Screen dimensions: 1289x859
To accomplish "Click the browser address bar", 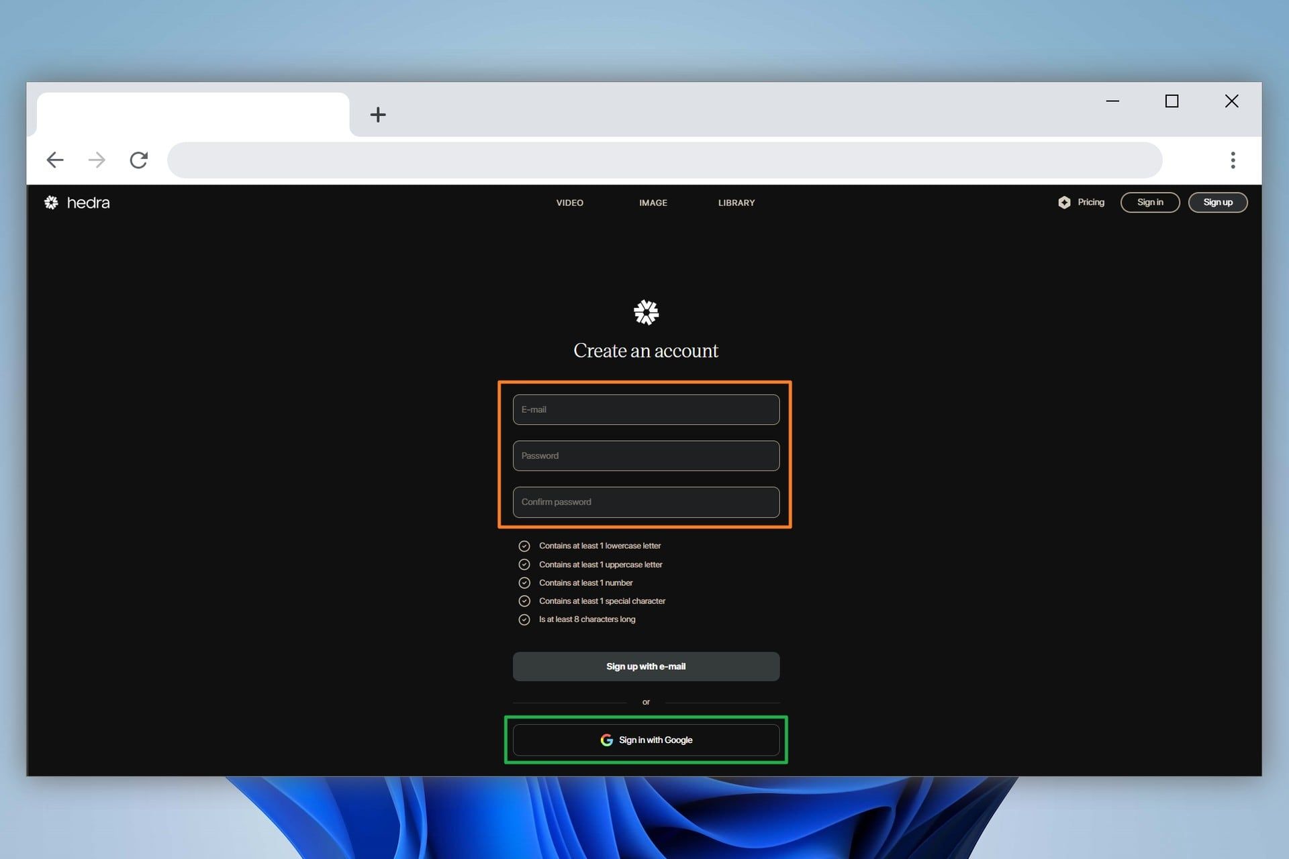I will pyautogui.click(x=665, y=160).
